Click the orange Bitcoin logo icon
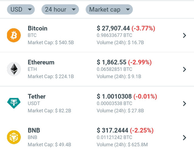This screenshot has height=153, width=194. coord(14,35)
